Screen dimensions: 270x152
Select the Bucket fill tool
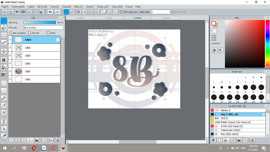(x=4, y=67)
